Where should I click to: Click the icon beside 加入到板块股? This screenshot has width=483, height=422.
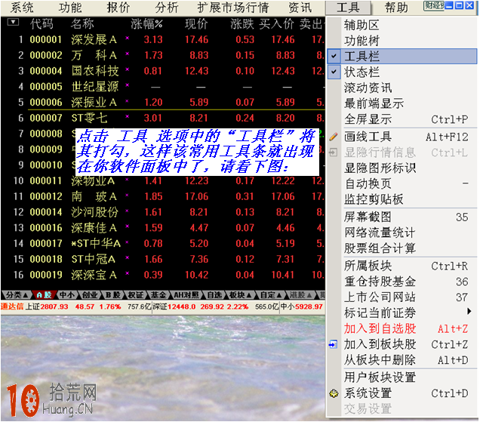(334, 344)
